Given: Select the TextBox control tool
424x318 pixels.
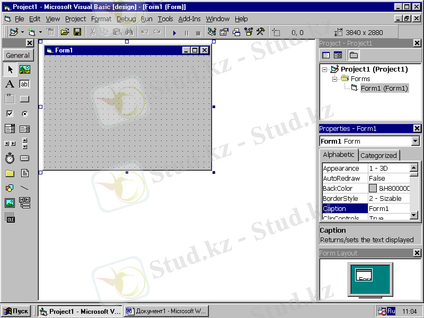Looking at the screenshot, I should tap(24, 84).
